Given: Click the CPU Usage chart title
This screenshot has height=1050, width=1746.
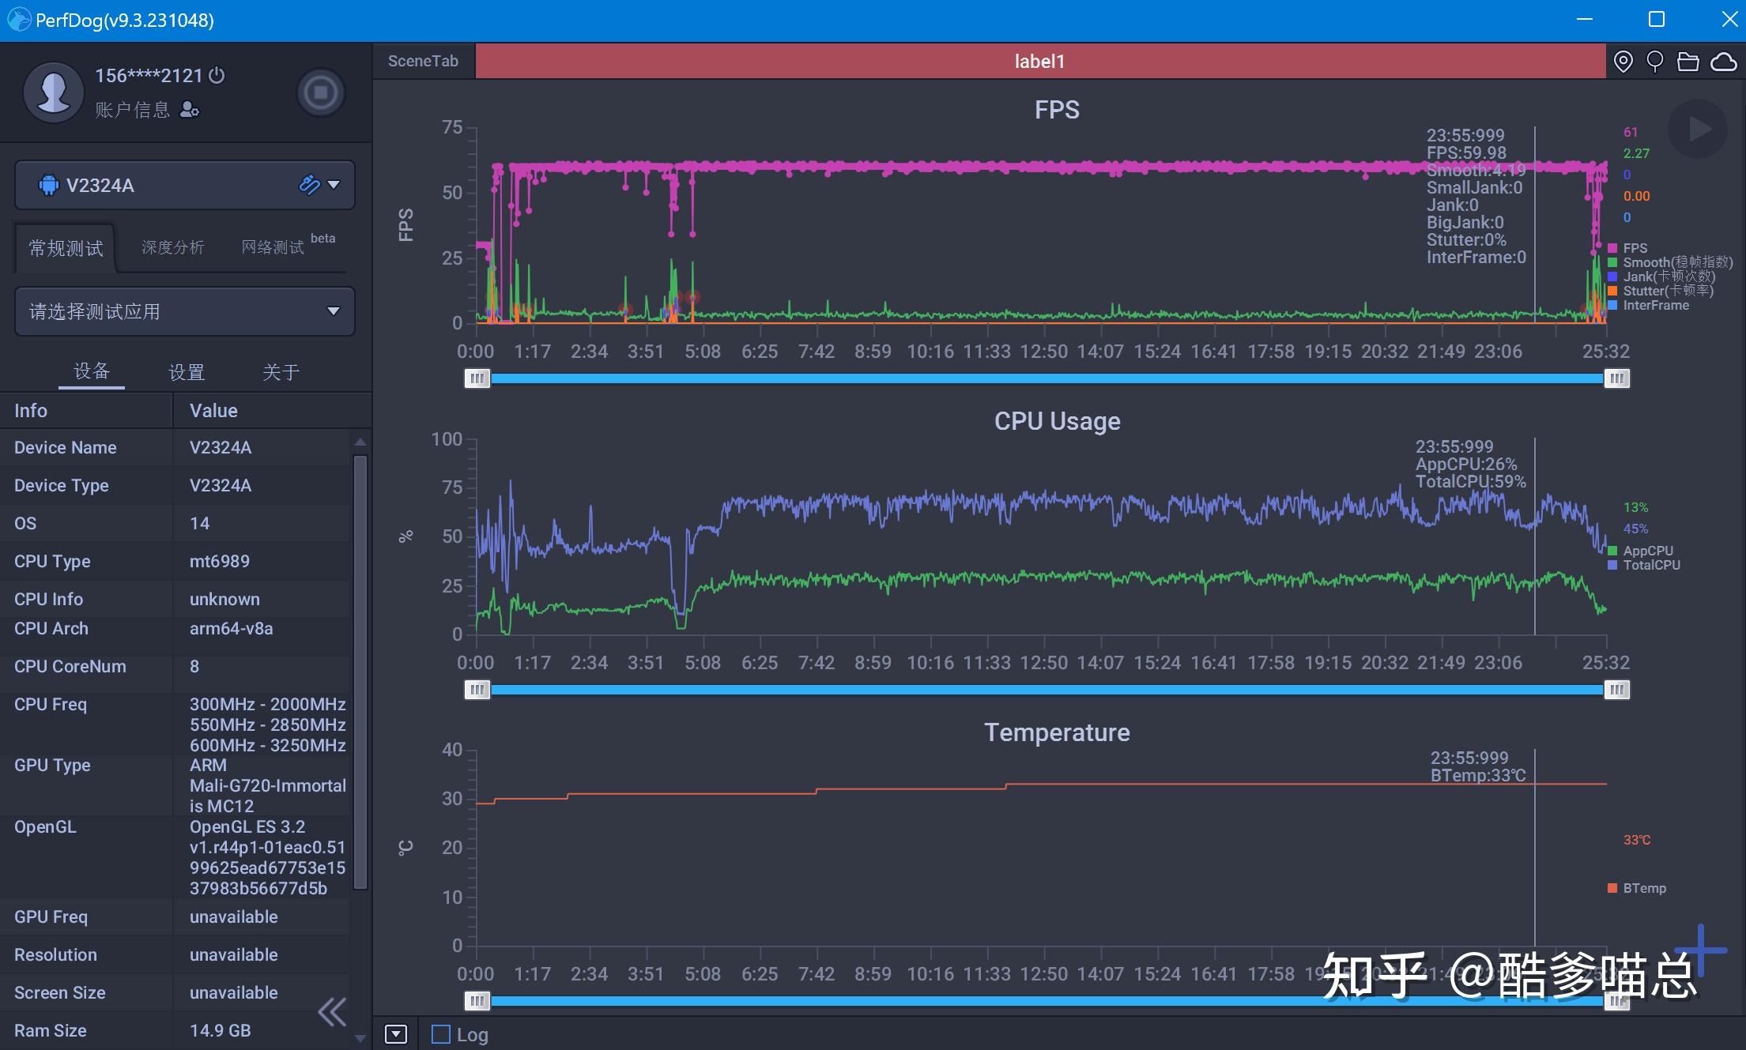Looking at the screenshot, I should pyautogui.click(x=1057, y=421).
